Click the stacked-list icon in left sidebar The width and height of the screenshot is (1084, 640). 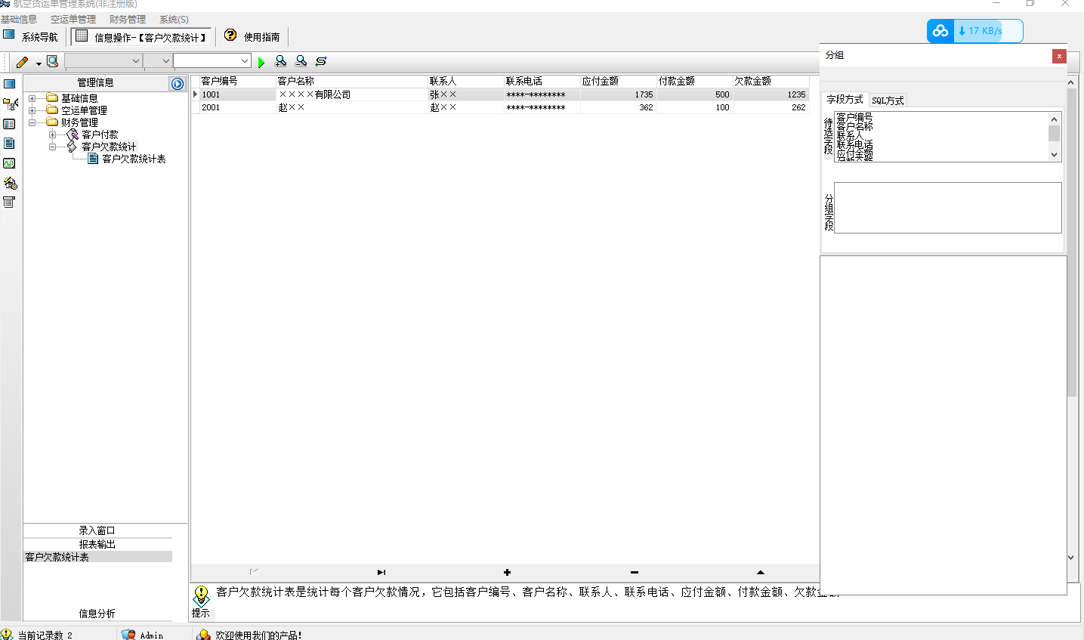coord(10,203)
